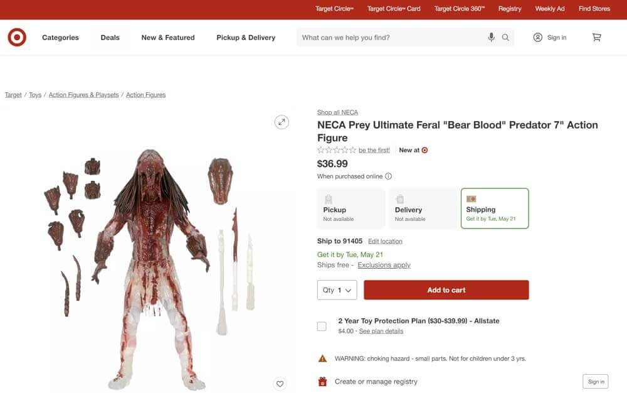Open the Categories menu

point(60,38)
